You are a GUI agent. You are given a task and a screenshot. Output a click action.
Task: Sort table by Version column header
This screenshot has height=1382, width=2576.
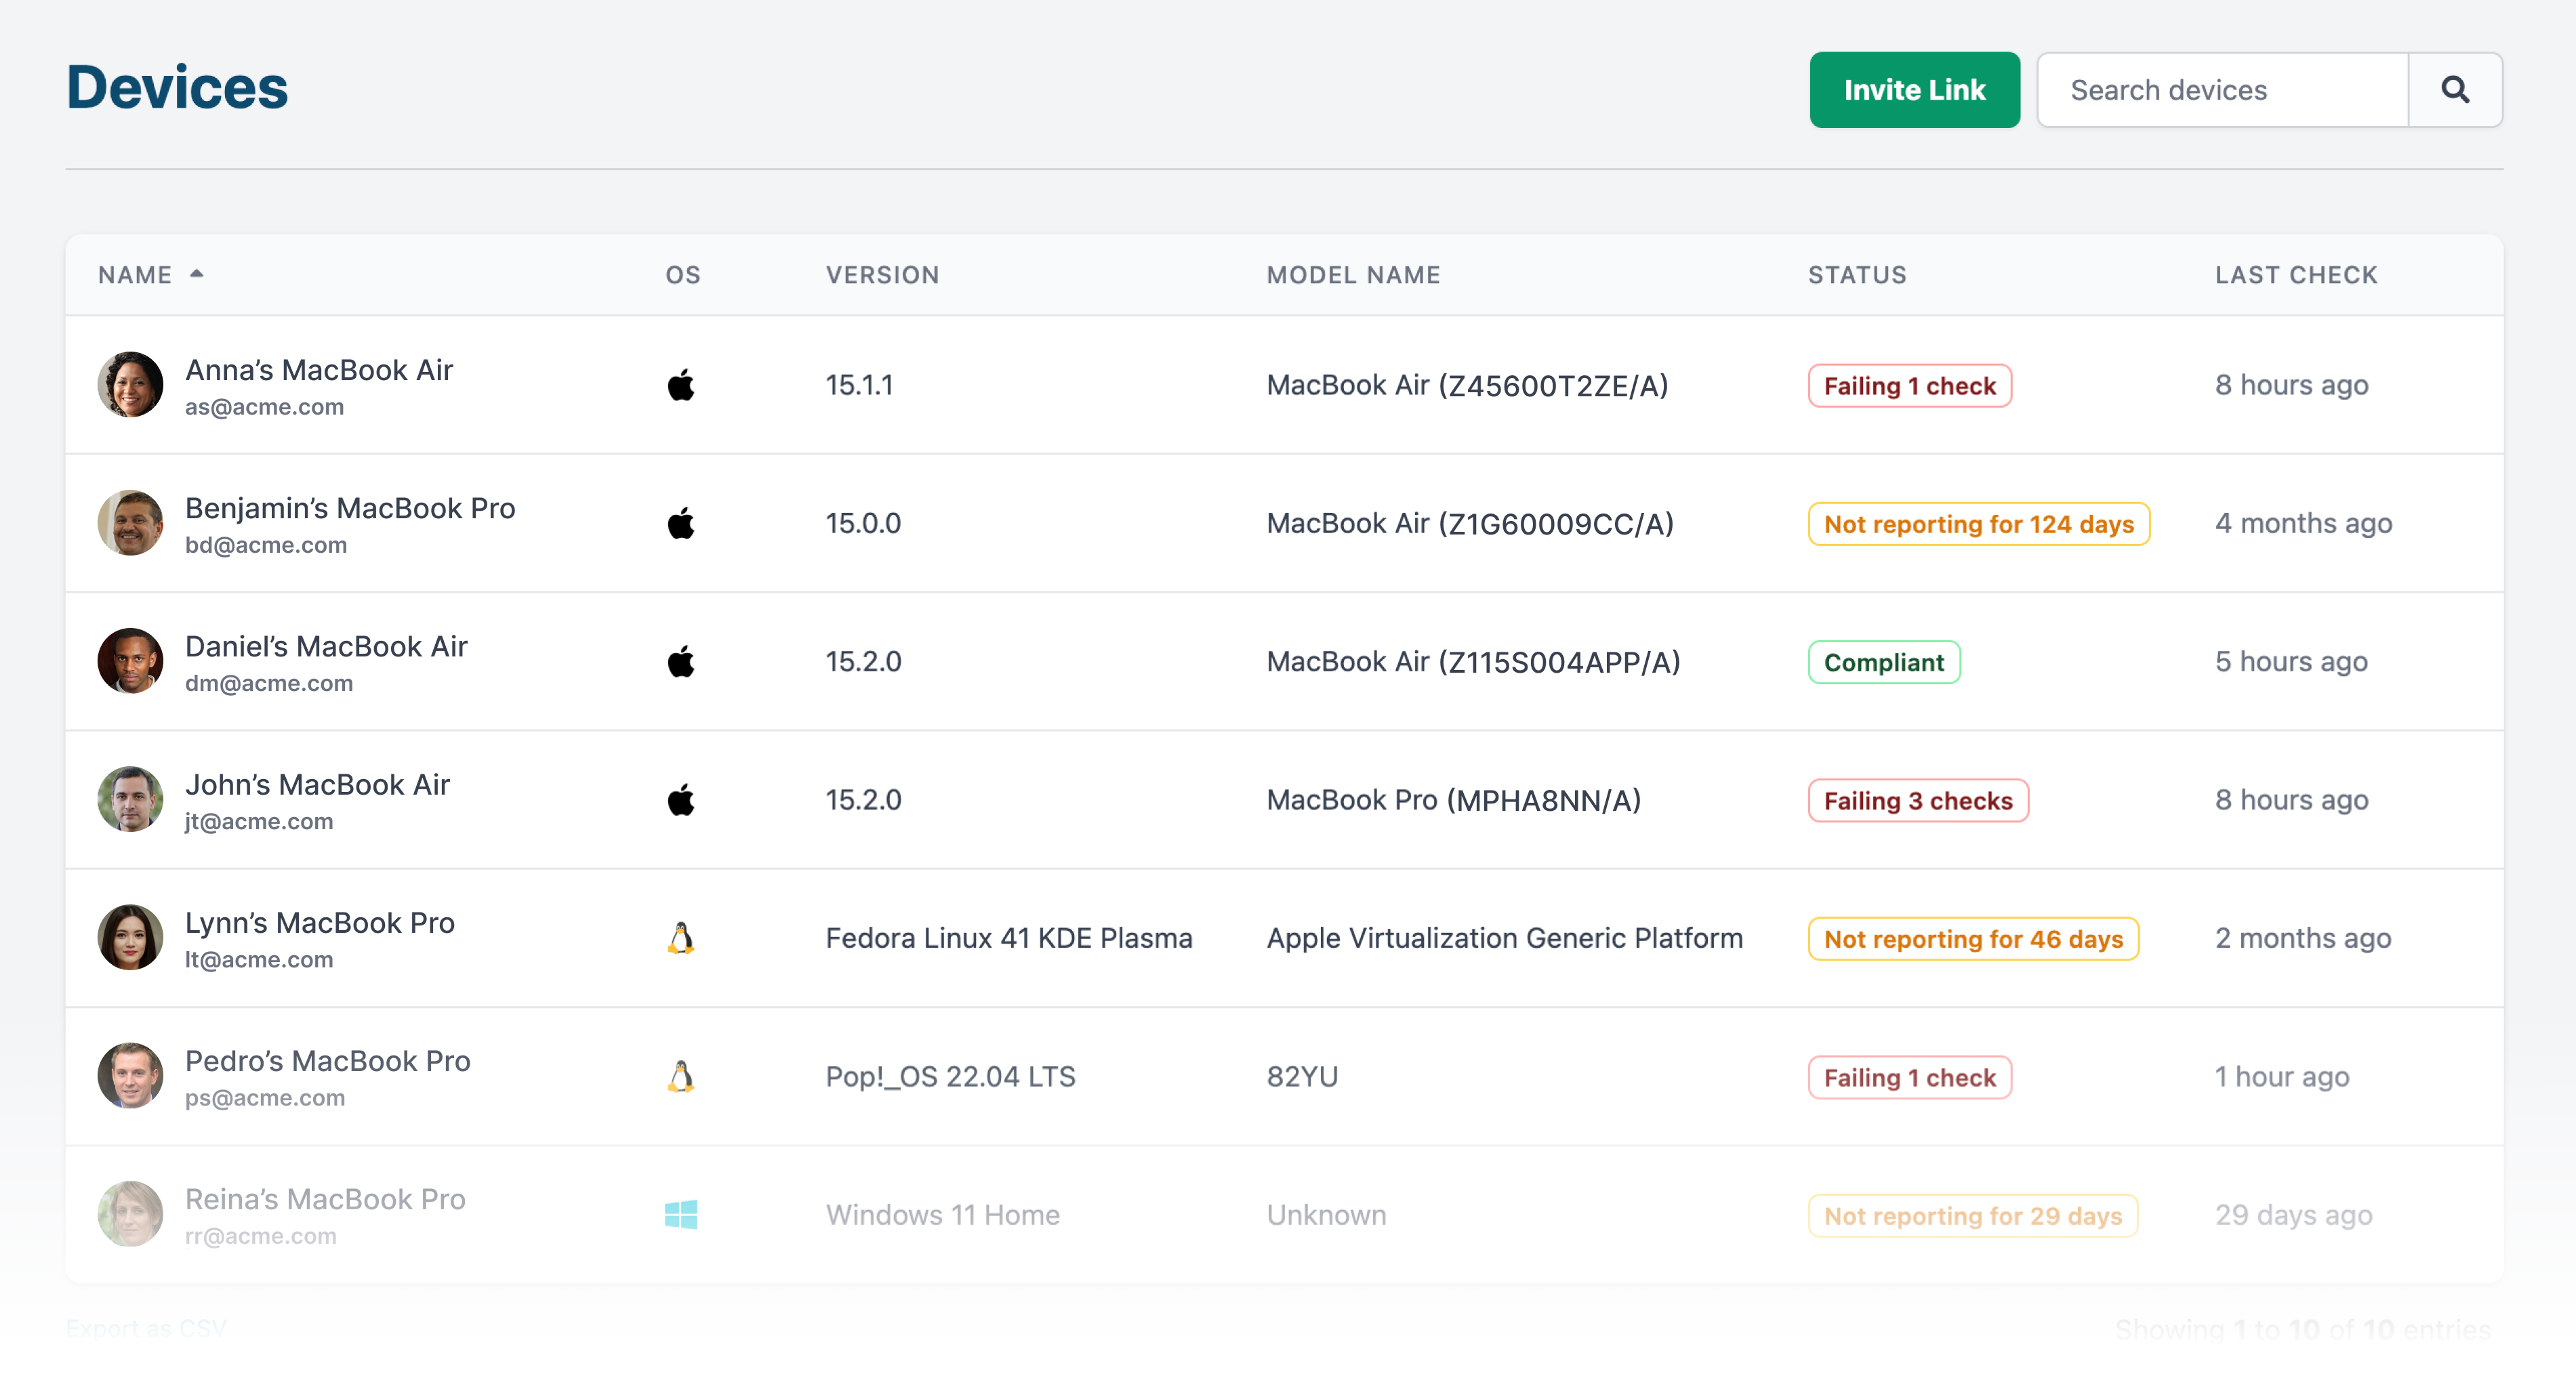[x=882, y=275]
